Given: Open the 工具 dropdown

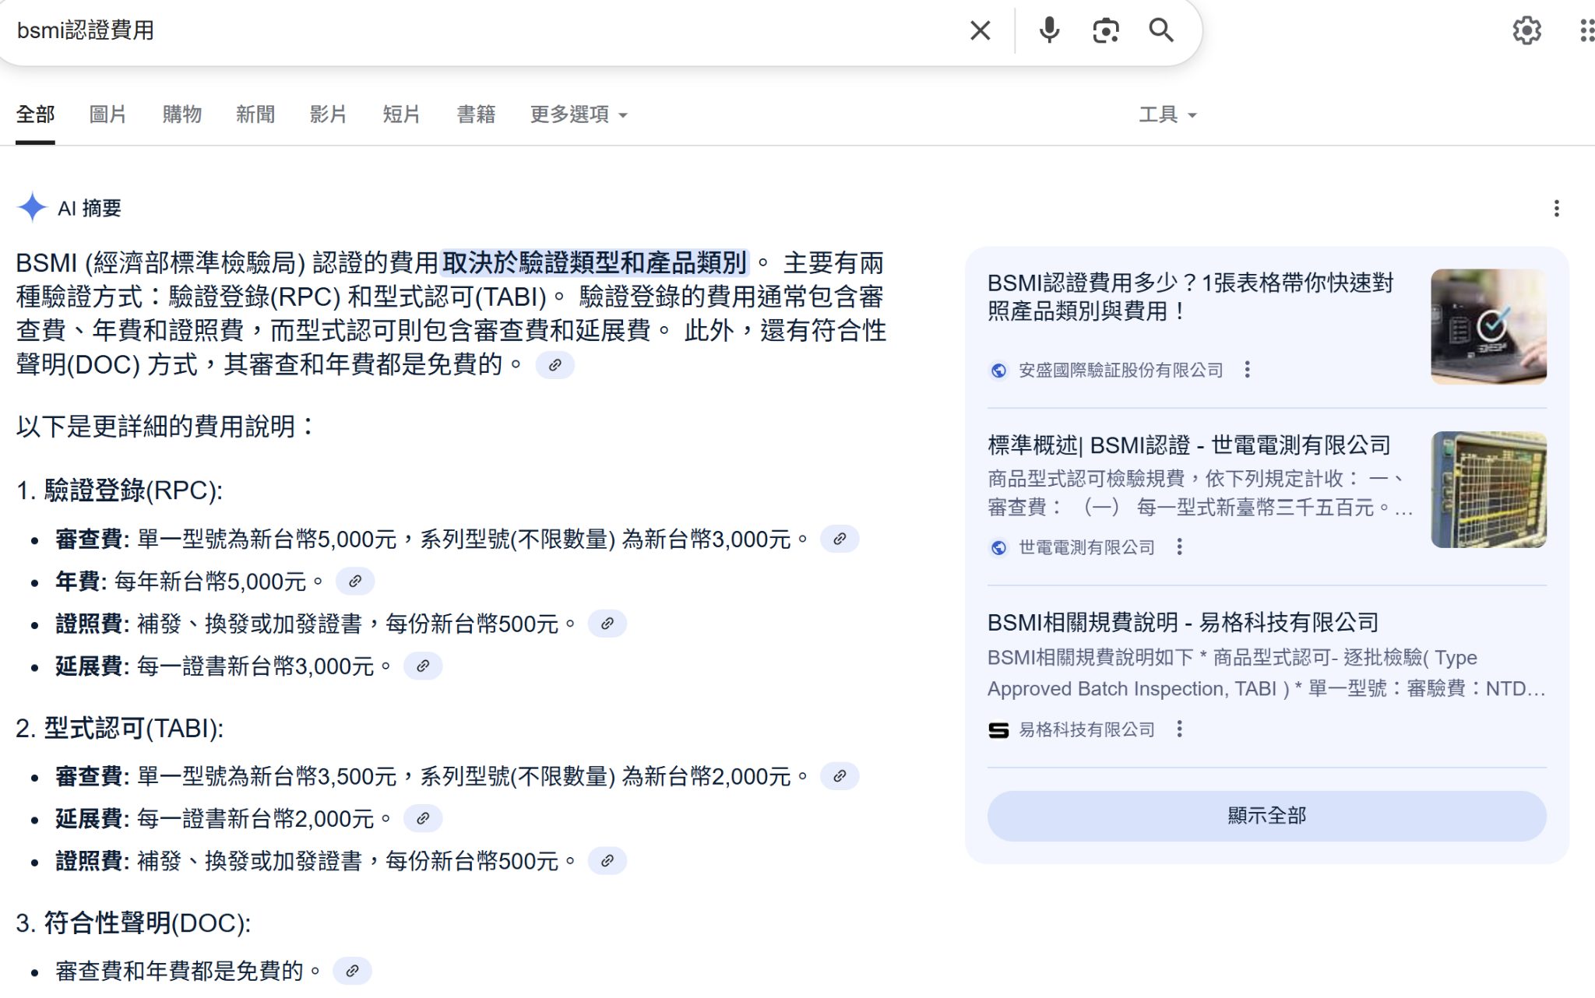Looking at the screenshot, I should pos(1167,114).
